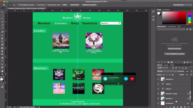Screen dimensions: 193x108
Task: Pick a color in the red color field
Action: (x=174, y=18)
